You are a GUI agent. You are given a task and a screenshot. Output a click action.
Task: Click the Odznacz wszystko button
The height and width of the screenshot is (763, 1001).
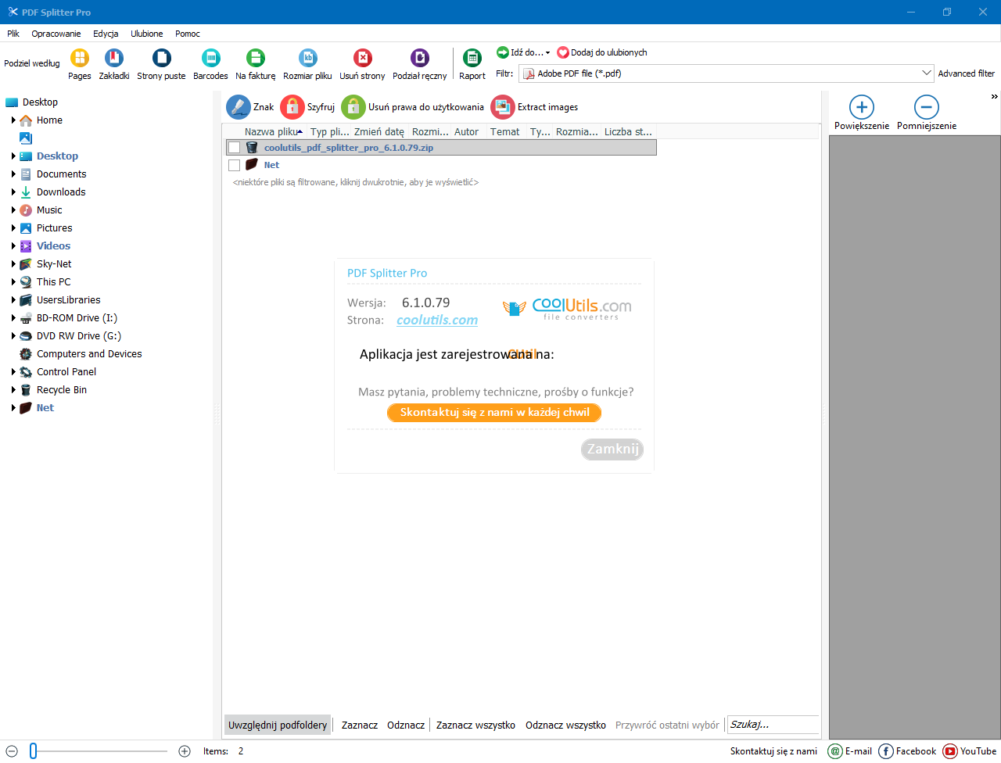[x=565, y=725]
